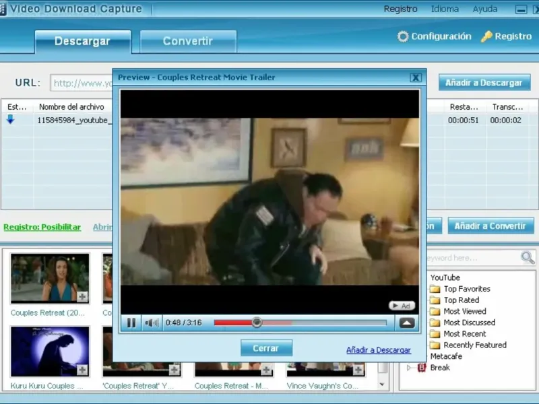Click the Top Favorites folder icon
The height and width of the screenshot is (404, 539).
[435, 289]
